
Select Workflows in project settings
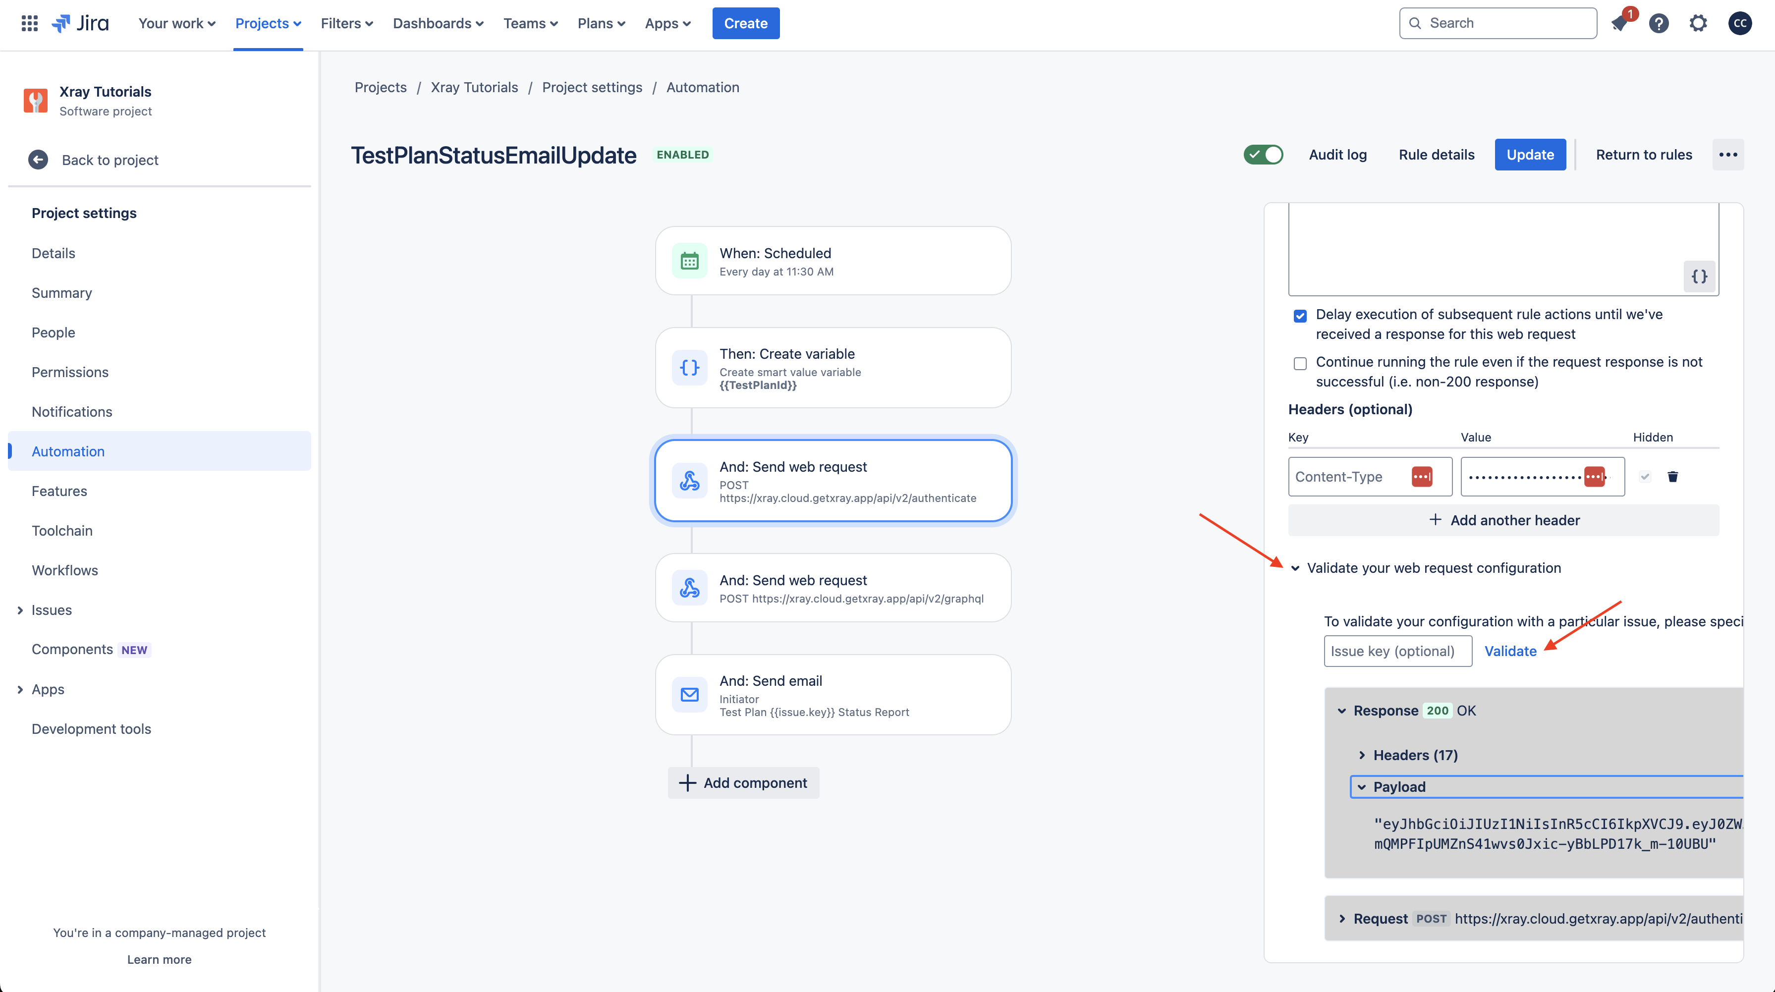[159, 570]
